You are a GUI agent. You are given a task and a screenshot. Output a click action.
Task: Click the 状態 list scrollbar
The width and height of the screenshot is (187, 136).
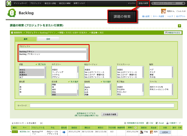45,72
